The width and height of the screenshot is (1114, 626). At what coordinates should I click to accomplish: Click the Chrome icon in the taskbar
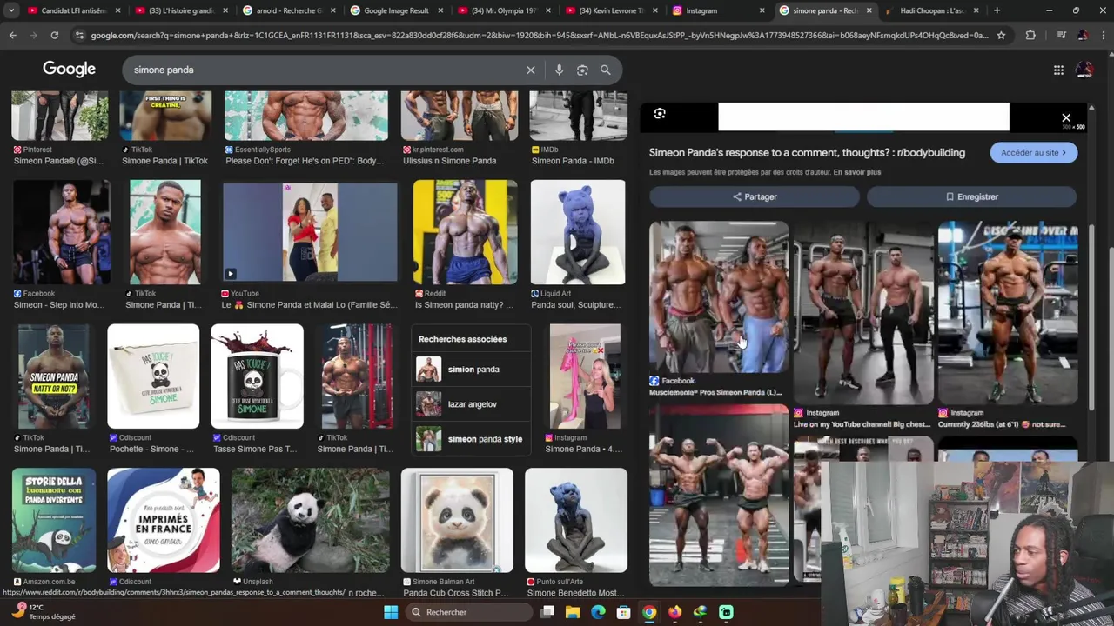tap(649, 612)
